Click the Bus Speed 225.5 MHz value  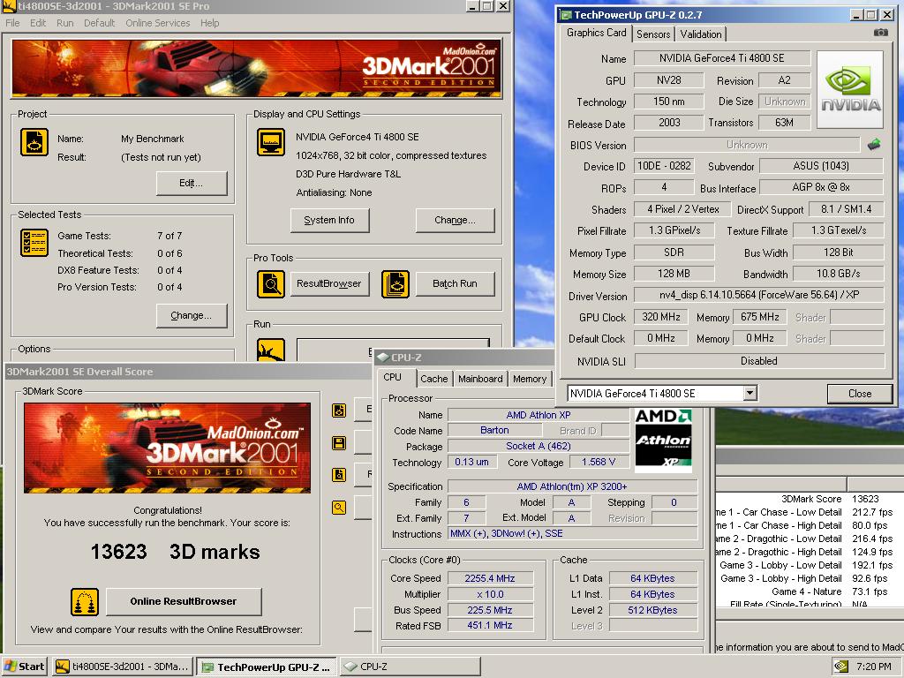[490, 610]
